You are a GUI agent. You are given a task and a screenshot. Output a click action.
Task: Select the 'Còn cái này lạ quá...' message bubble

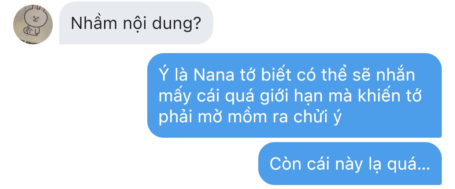click(350, 163)
